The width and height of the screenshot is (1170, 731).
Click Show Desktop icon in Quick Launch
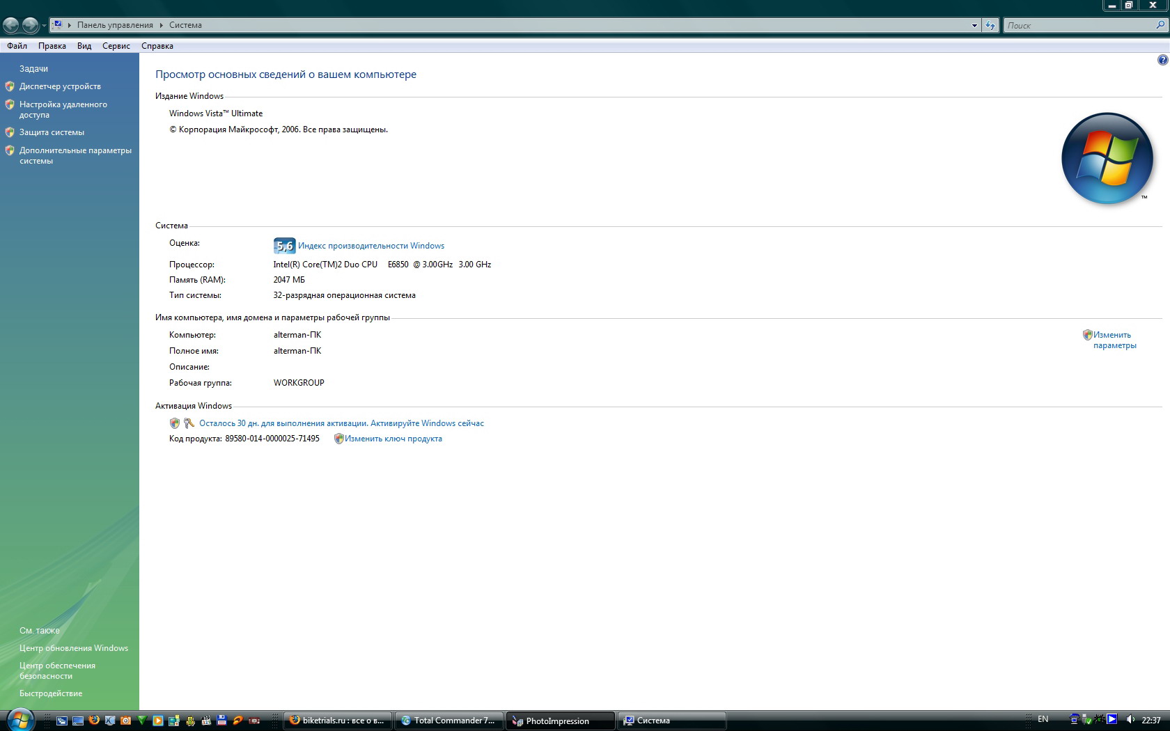78,721
